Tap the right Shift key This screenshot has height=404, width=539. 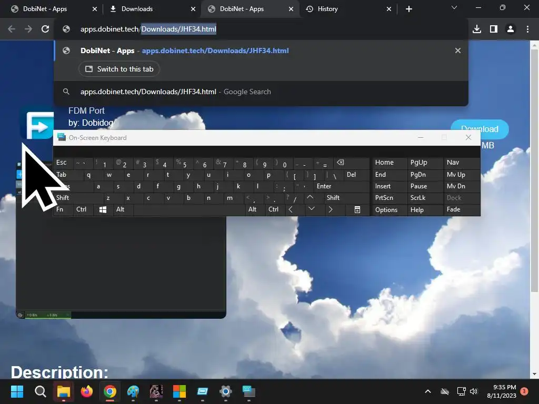346,198
